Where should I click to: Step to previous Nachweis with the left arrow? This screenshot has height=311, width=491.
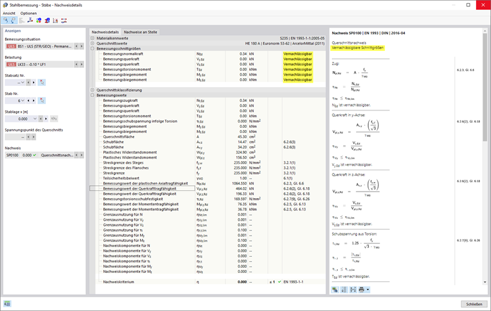pos(76,155)
